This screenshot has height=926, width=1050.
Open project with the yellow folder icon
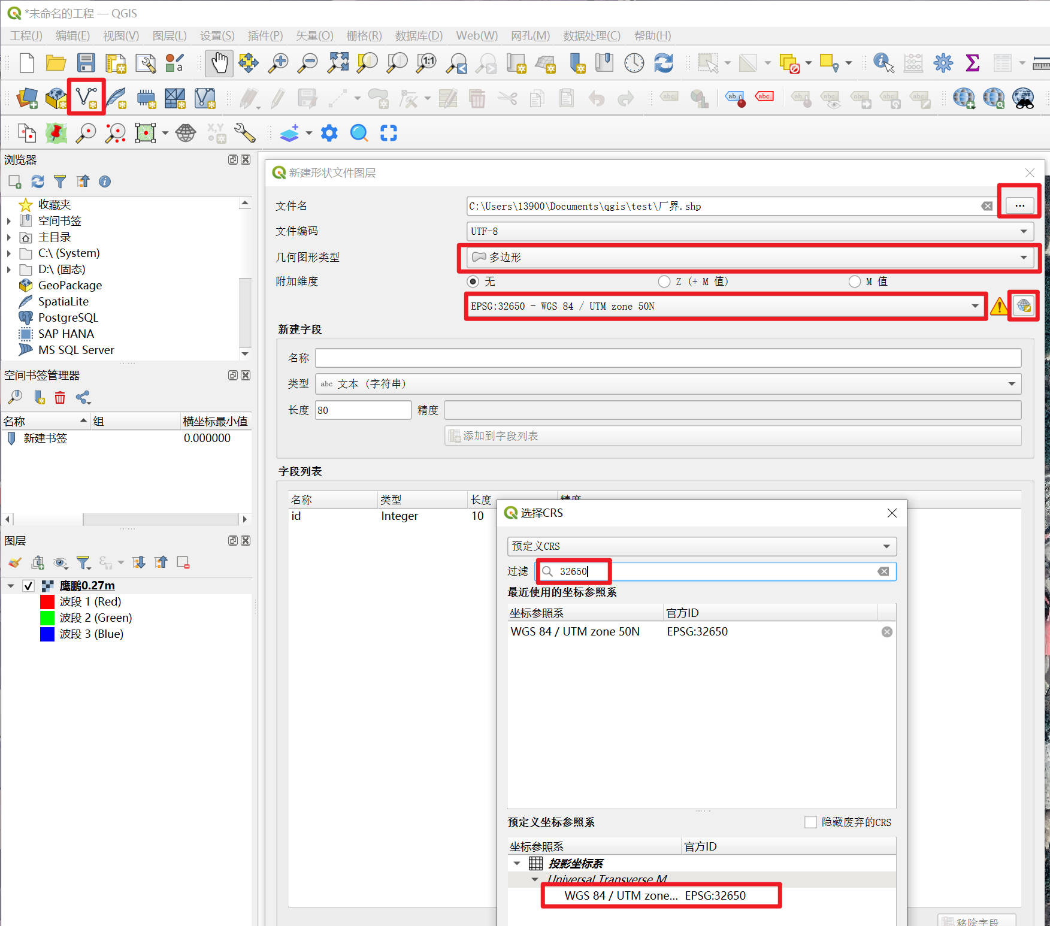click(x=56, y=63)
